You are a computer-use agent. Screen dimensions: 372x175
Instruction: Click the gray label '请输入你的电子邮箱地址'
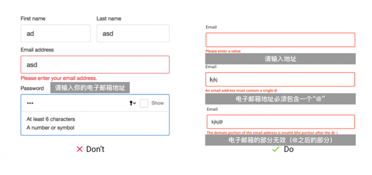tap(90, 87)
